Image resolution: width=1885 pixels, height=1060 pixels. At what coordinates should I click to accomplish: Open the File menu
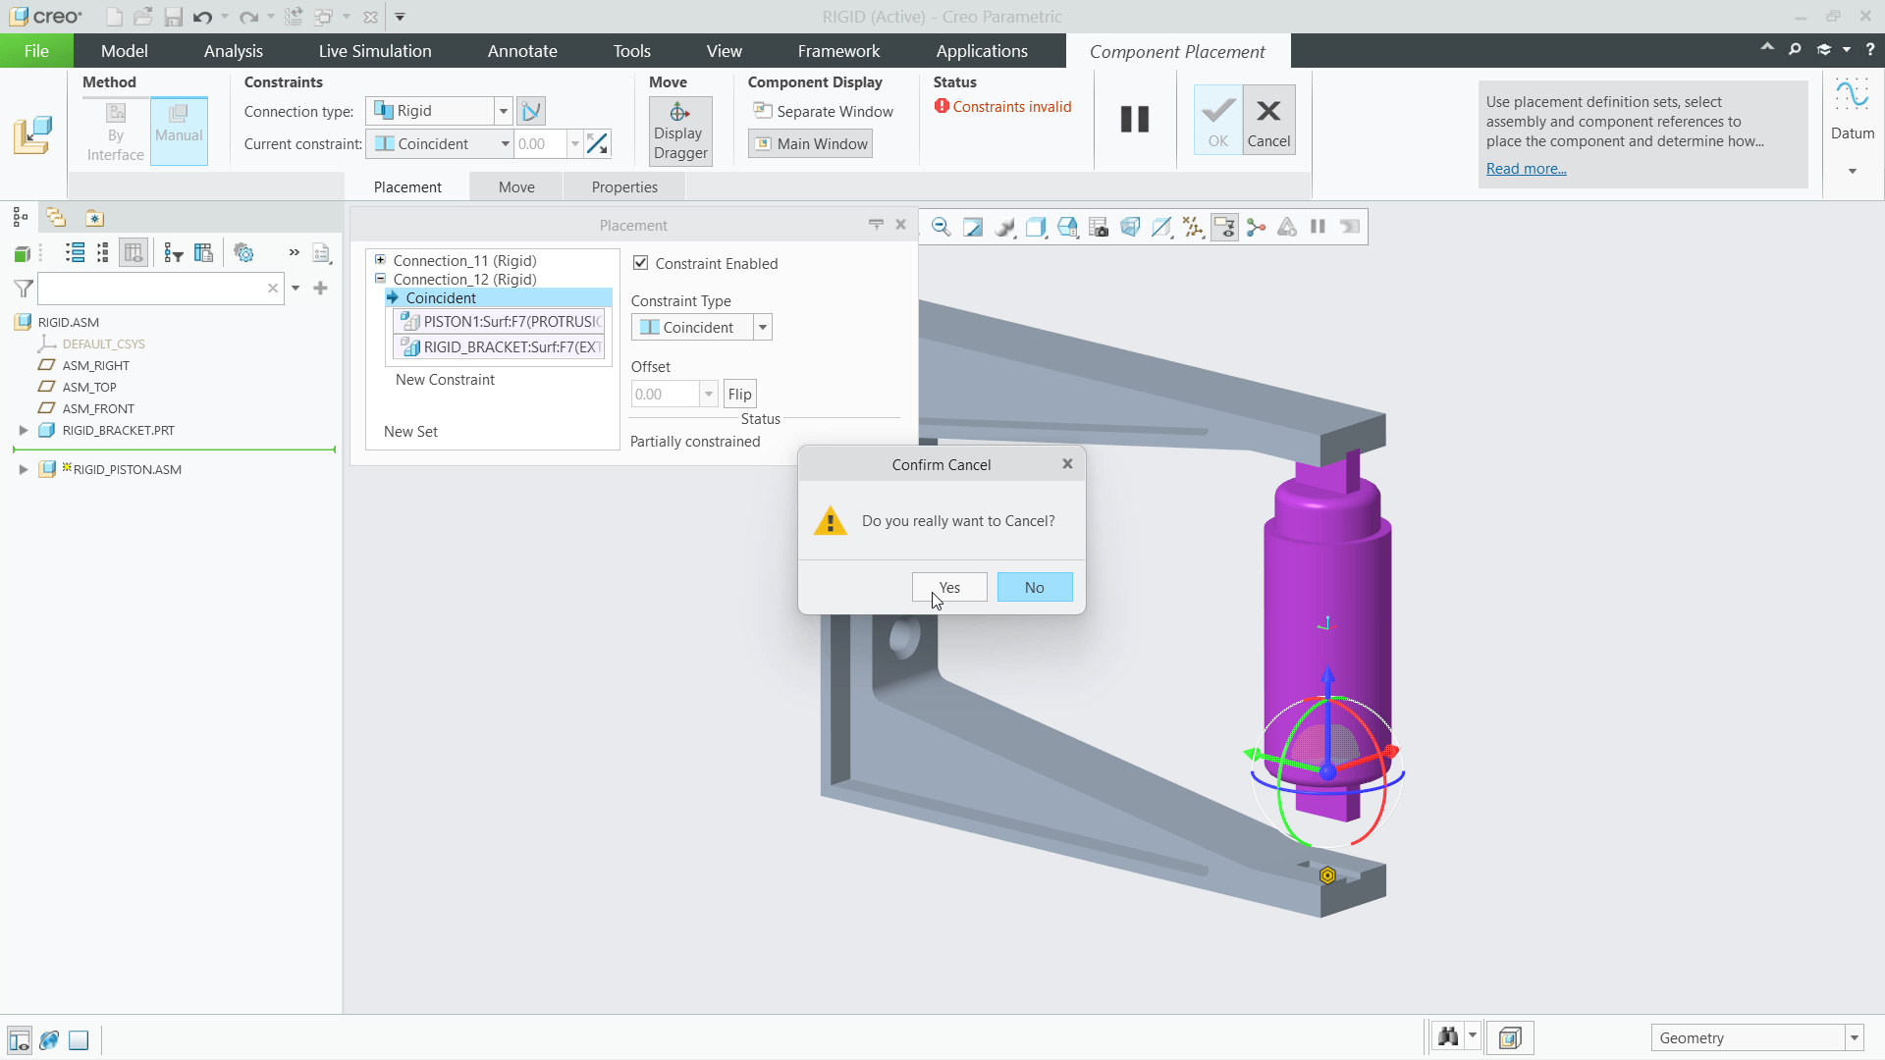tap(36, 51)
